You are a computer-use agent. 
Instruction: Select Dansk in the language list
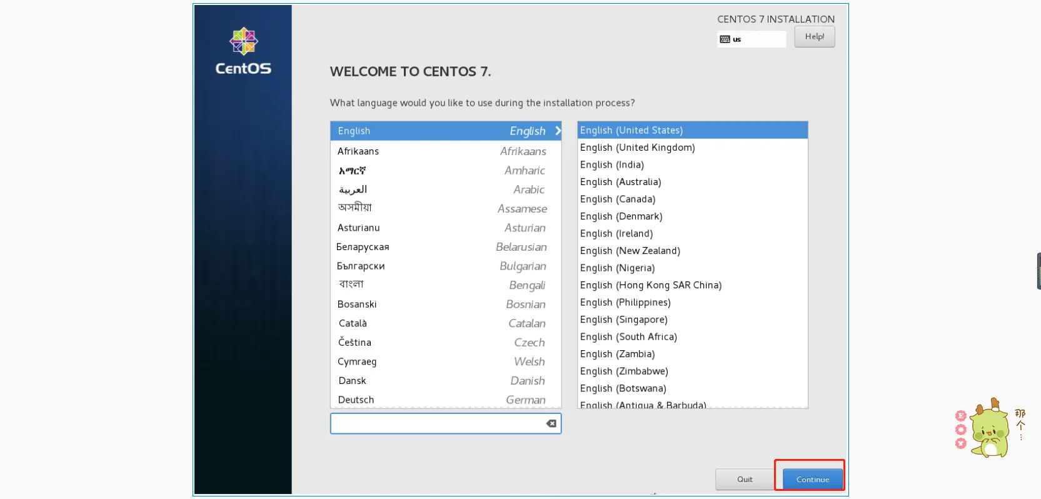pyautogui.click(x=446, y=380)
